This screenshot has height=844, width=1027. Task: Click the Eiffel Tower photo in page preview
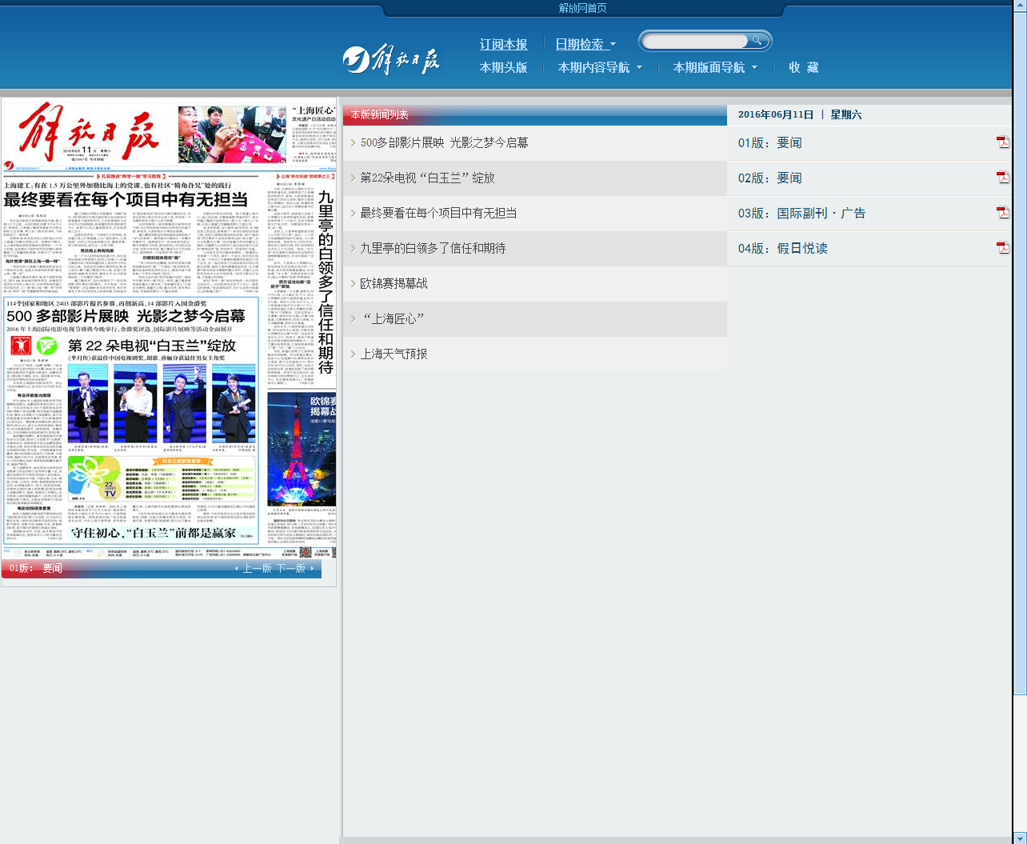(x=302, y=449)
